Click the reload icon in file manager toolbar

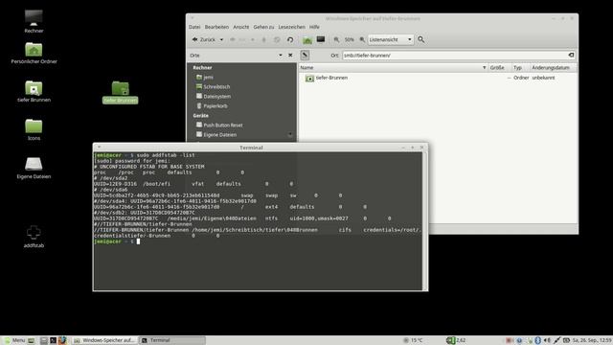tap(290, 39)
